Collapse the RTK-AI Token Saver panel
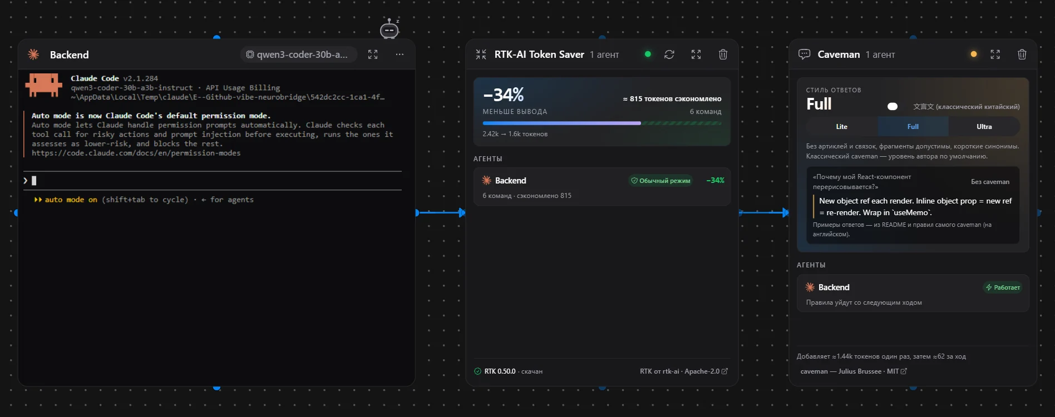 (x=481, y=54)
